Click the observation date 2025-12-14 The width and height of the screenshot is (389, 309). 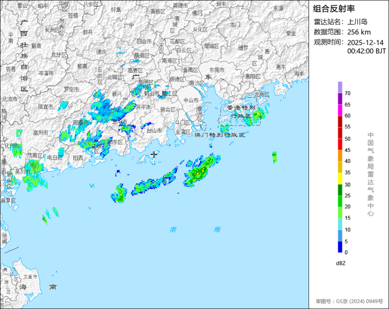click(x=365, y=43)
